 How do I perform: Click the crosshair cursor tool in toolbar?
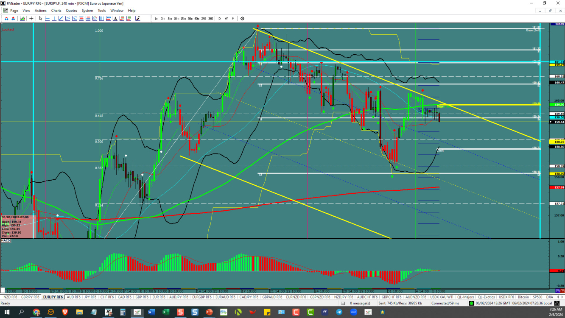tap(31, 19)
